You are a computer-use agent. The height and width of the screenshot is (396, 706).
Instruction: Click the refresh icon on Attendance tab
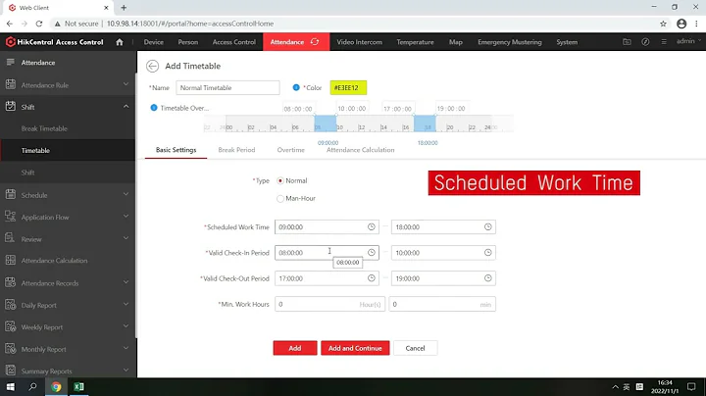pos(315,42)
